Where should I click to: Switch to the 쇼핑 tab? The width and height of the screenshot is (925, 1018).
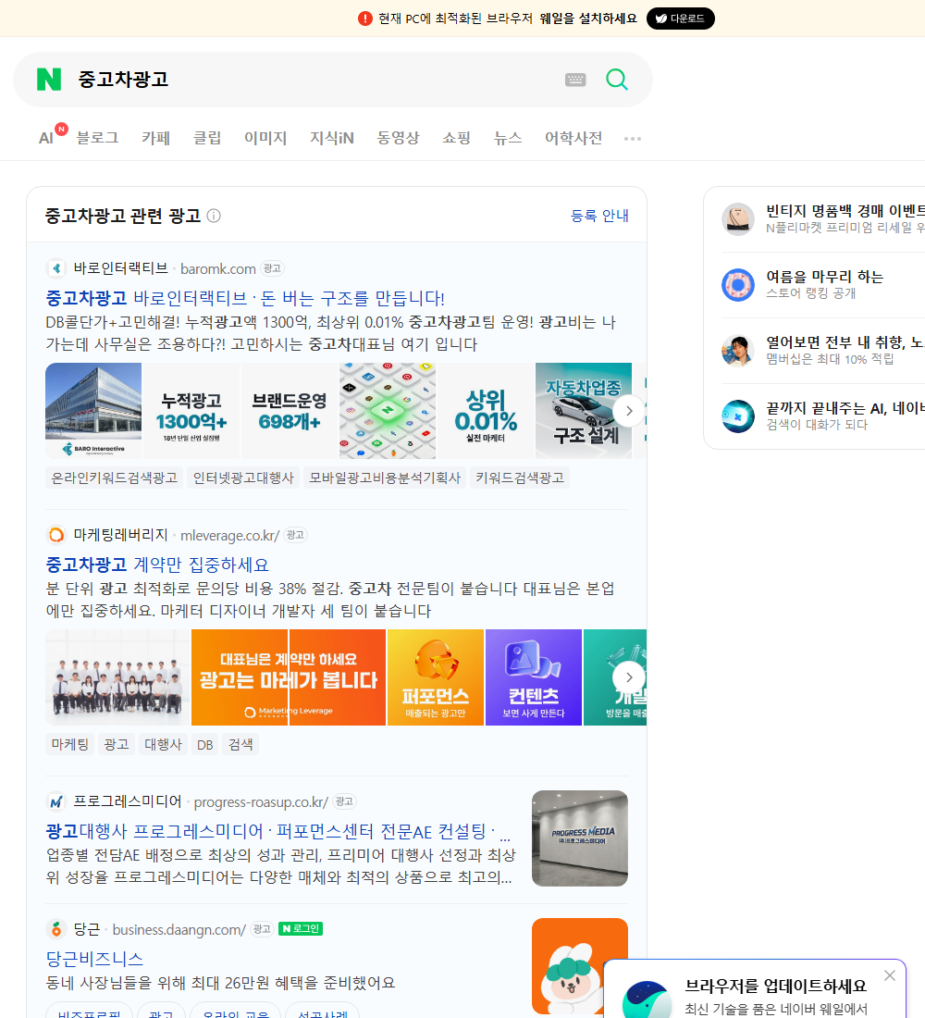pyautogui.click(x=456, y=138)
